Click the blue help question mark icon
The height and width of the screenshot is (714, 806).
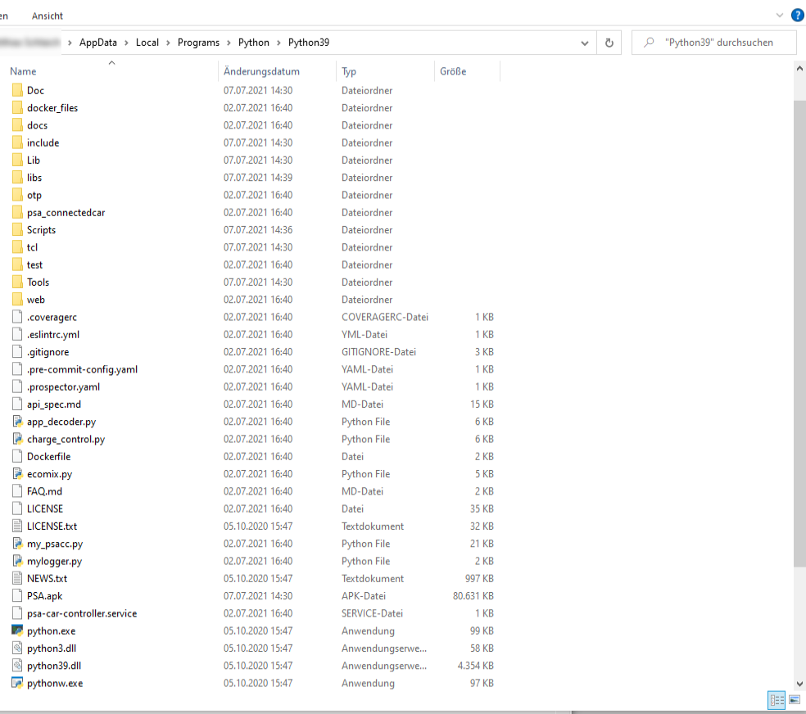797,15
